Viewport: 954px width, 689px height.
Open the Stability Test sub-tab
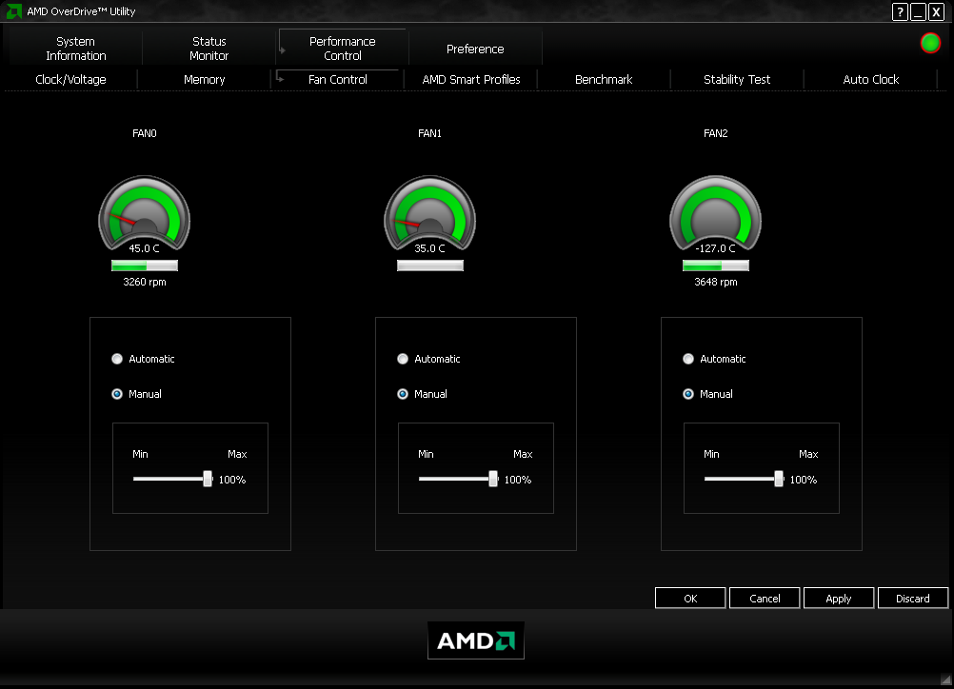coord(737,80)
